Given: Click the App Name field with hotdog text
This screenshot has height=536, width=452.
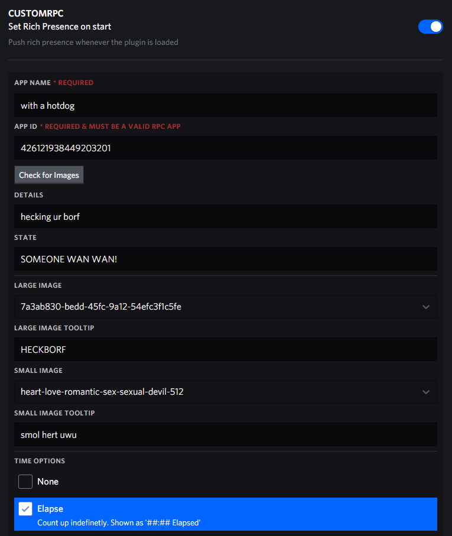Looking at the screenshot, I should 226,105.
